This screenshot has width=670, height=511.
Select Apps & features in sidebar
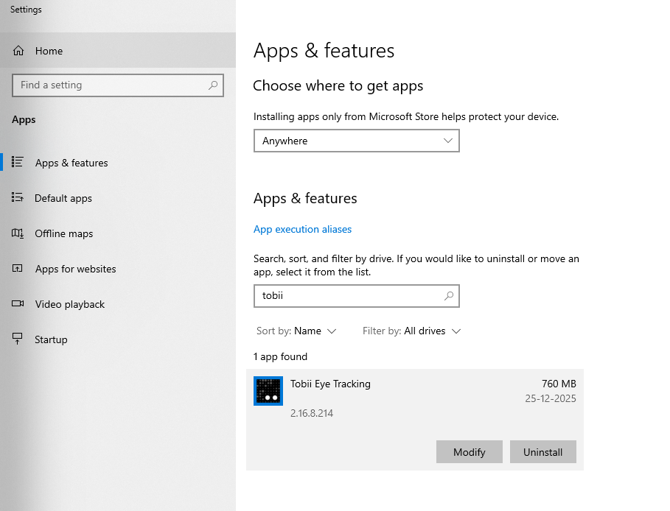pyautogui.click(x=118, y=163)
